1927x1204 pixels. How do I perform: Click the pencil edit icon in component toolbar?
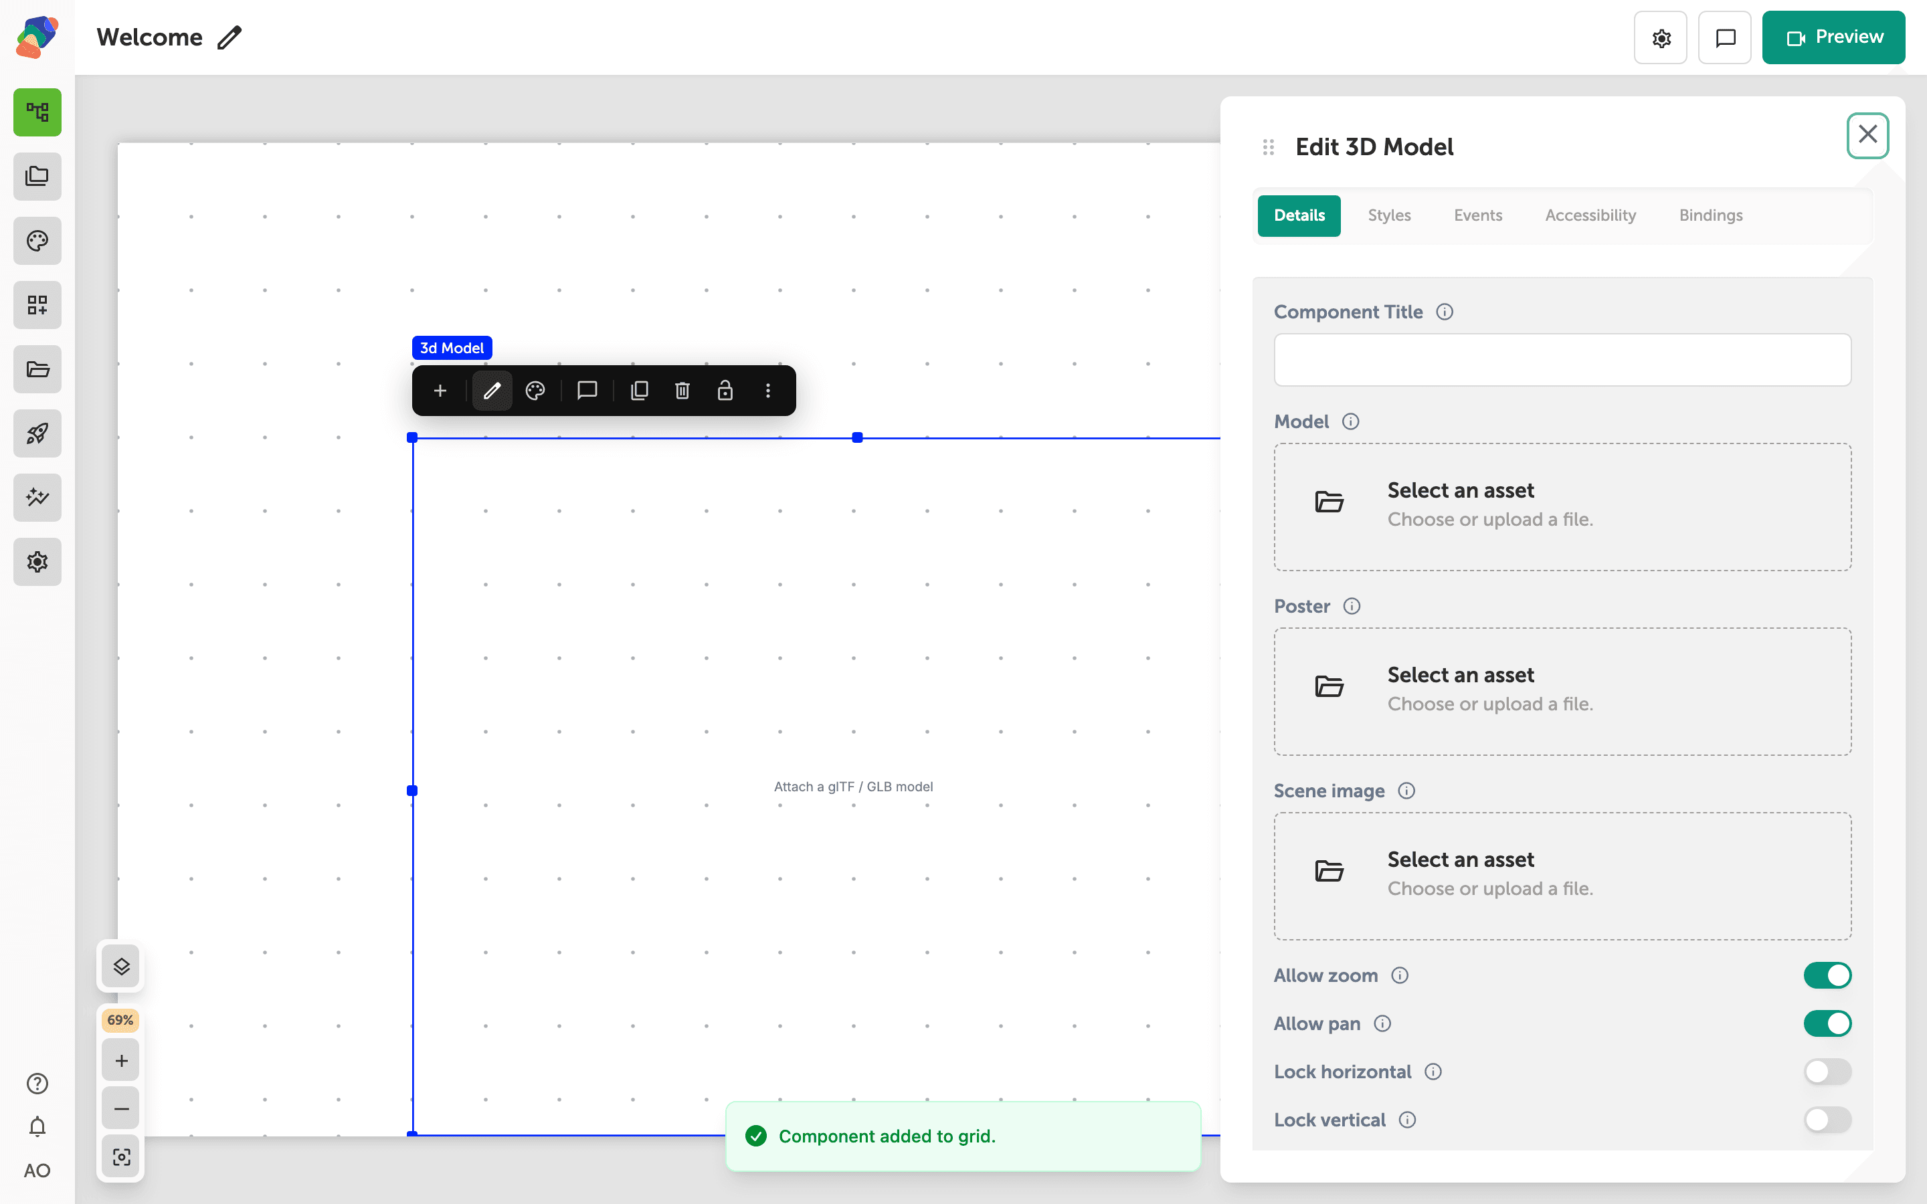coord(492,391)
